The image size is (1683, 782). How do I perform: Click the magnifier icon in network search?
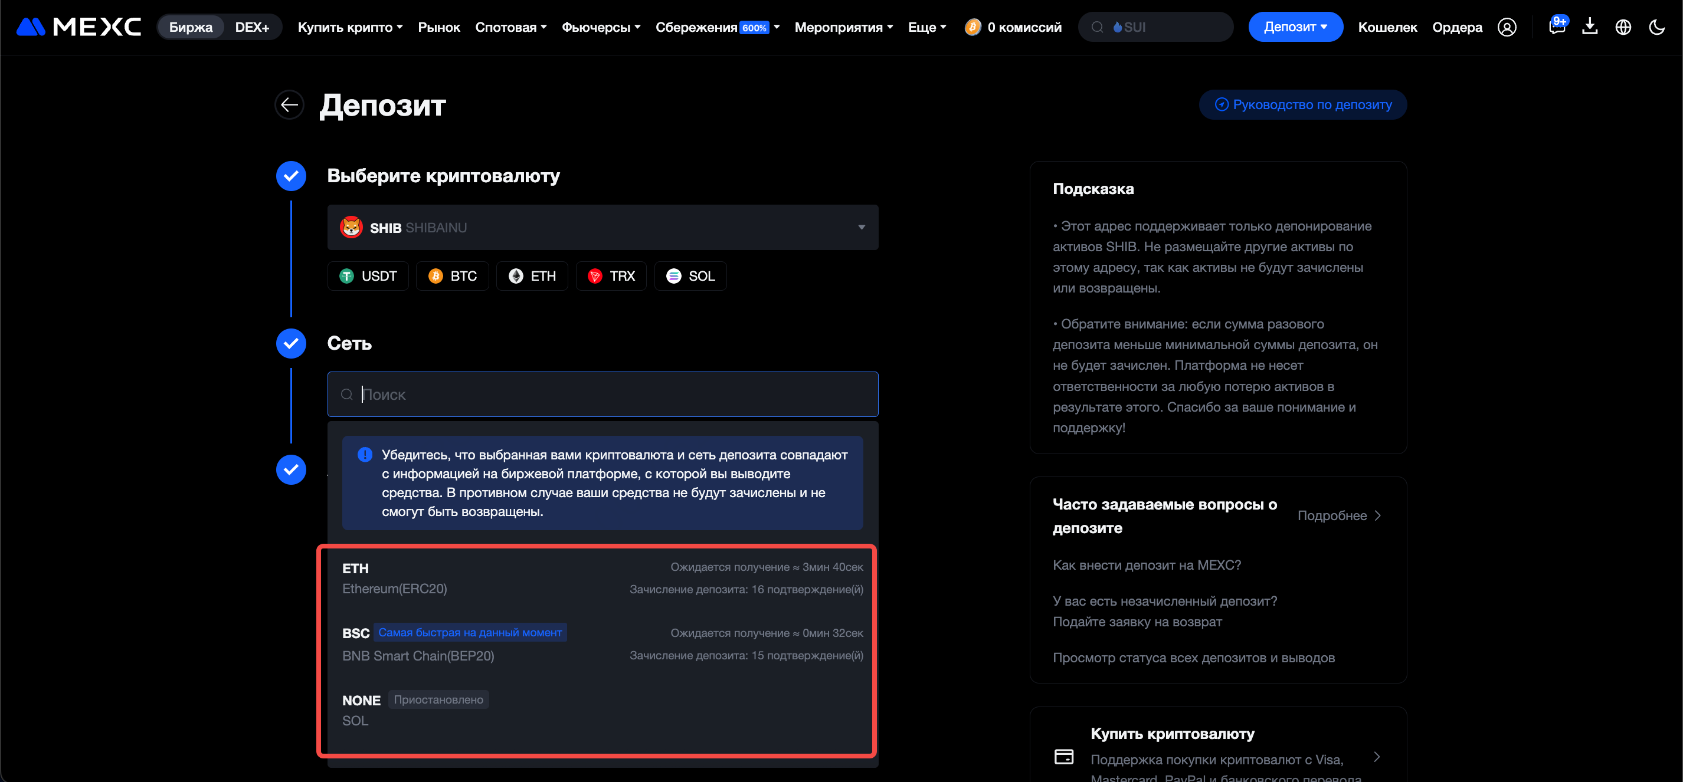(347, 395)
